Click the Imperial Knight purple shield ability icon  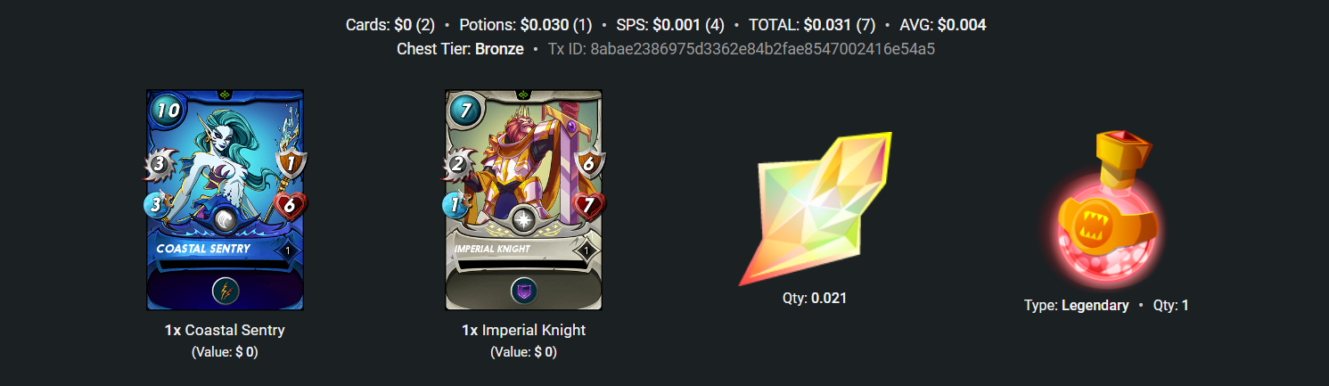[x=523, y=291]
